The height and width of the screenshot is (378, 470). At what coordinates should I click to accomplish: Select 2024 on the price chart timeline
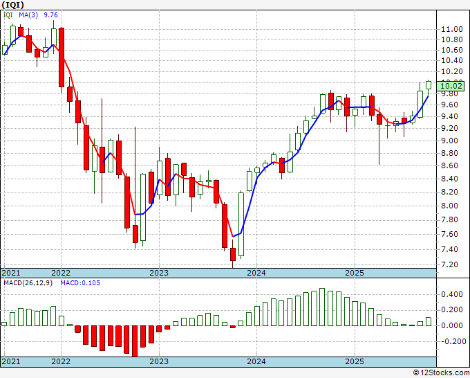coord(256,273)
